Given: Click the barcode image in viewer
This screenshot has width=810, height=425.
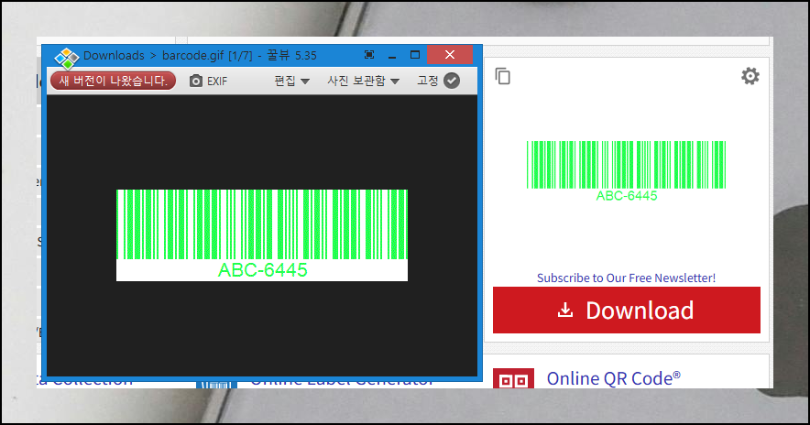Looking at the screenshot, I should coord(262,235).
